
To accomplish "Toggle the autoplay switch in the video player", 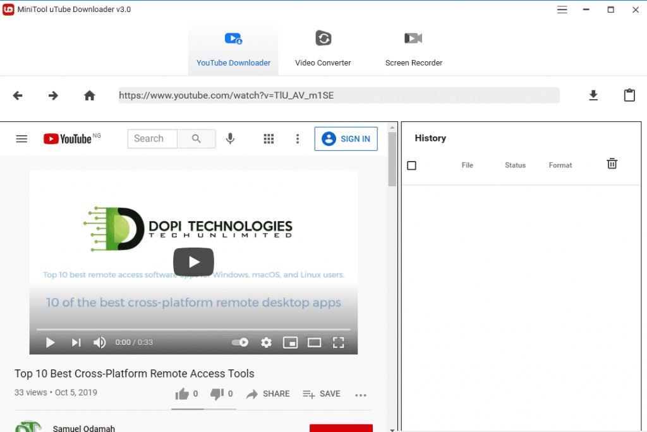I will (239, 342).
